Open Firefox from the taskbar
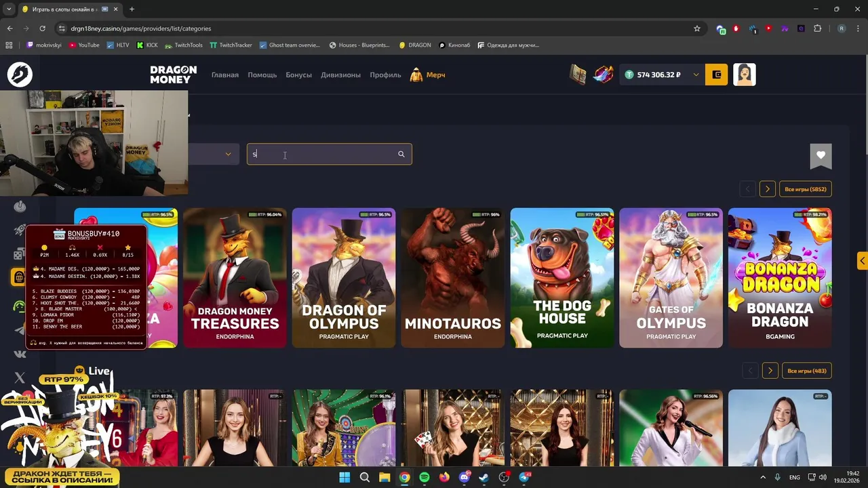Screen dimensions: 868x488 tap(444, 477)
